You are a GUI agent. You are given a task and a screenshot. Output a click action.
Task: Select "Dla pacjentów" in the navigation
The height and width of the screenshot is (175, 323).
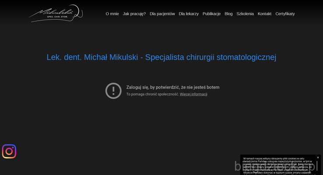162,14
